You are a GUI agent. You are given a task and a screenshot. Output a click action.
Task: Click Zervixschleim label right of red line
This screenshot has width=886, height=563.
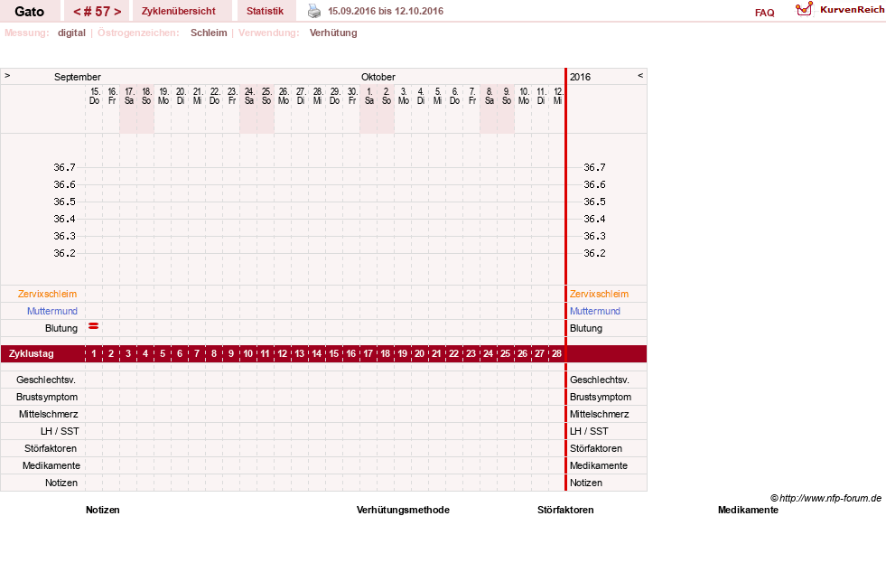coord(599,294)
